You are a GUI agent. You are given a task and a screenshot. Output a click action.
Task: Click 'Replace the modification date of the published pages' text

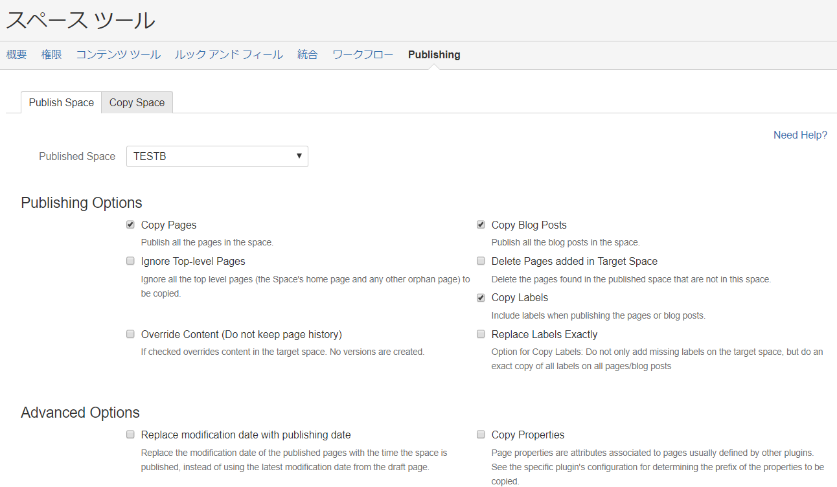(294, 460)
